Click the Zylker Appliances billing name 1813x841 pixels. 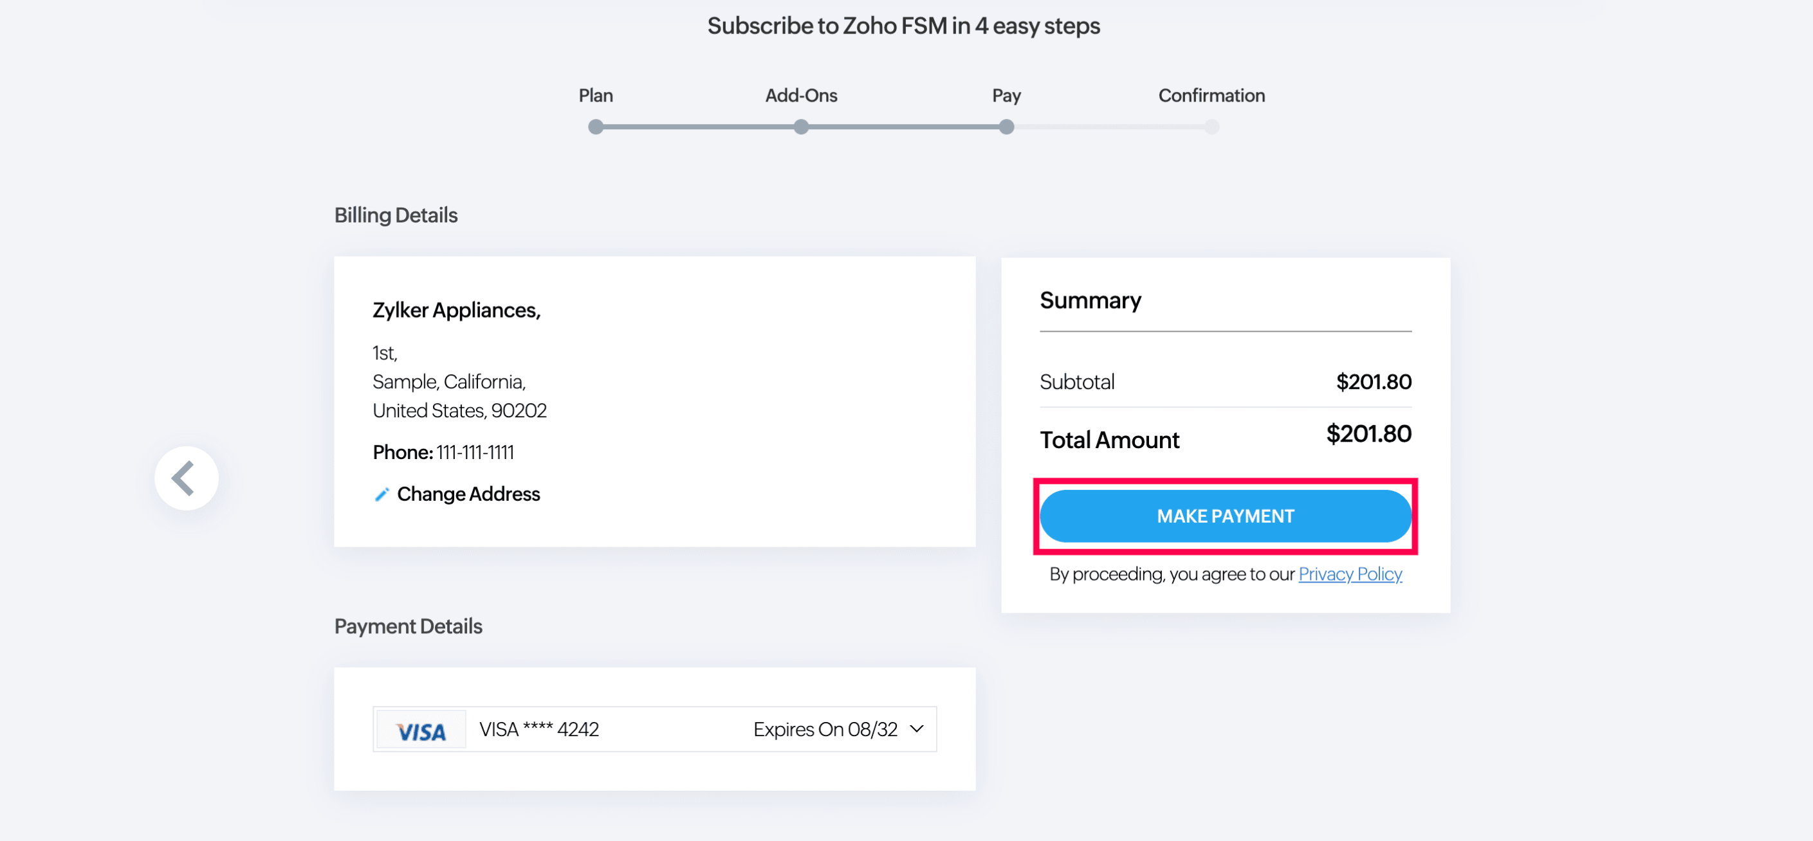(456, 310)
